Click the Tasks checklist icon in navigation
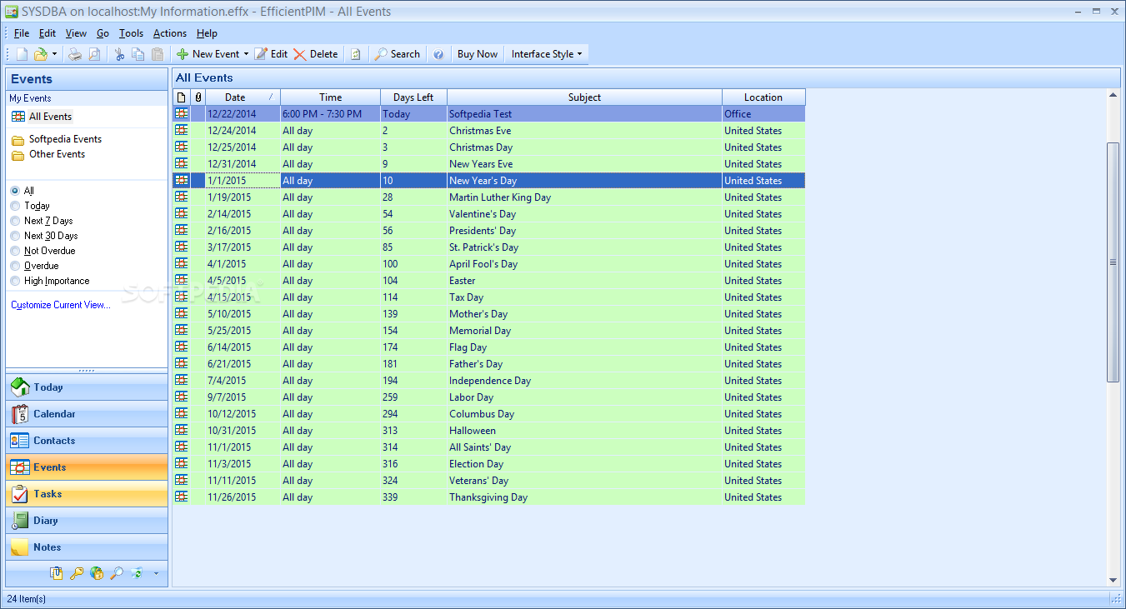This screenshot has height=609, width=1126. tap(20, 494)
